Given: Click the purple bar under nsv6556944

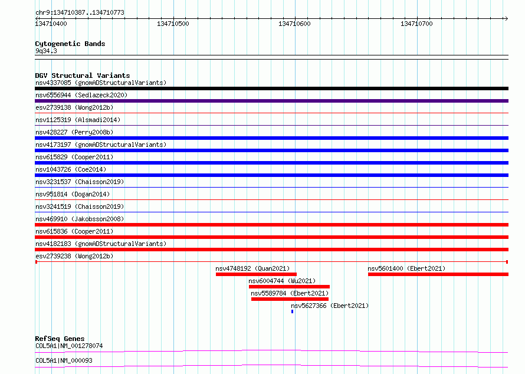Looking at the screenshot, I should pyautogui.click(x=271, y=101).
